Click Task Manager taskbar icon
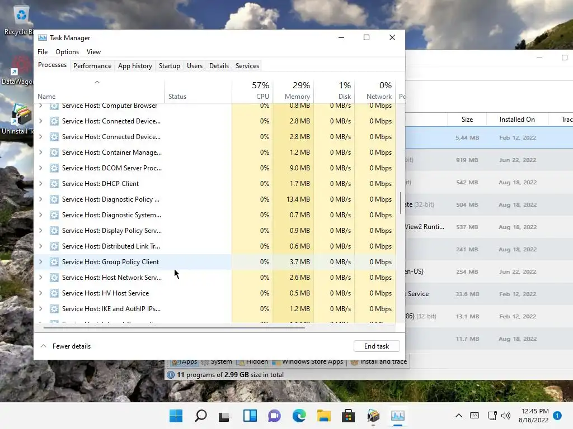 [398, 416]
